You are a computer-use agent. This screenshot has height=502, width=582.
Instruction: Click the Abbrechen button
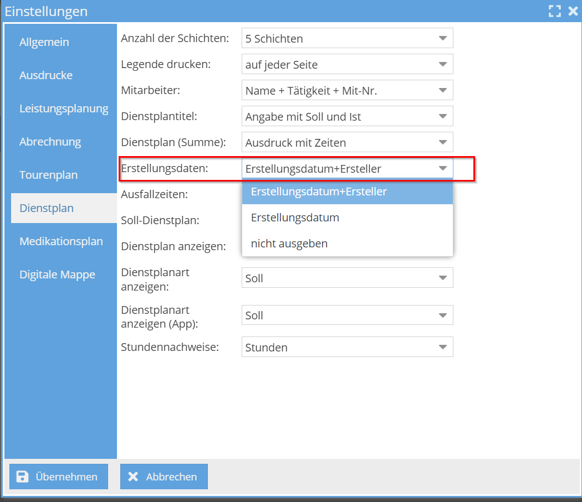tap(164, 477)
